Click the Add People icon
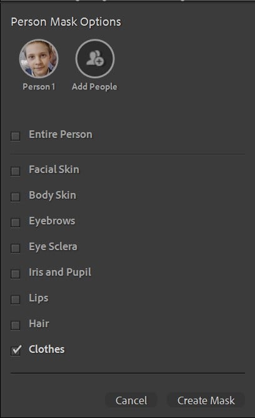Viewport: 255px width, 418px height. pos(95,59)
